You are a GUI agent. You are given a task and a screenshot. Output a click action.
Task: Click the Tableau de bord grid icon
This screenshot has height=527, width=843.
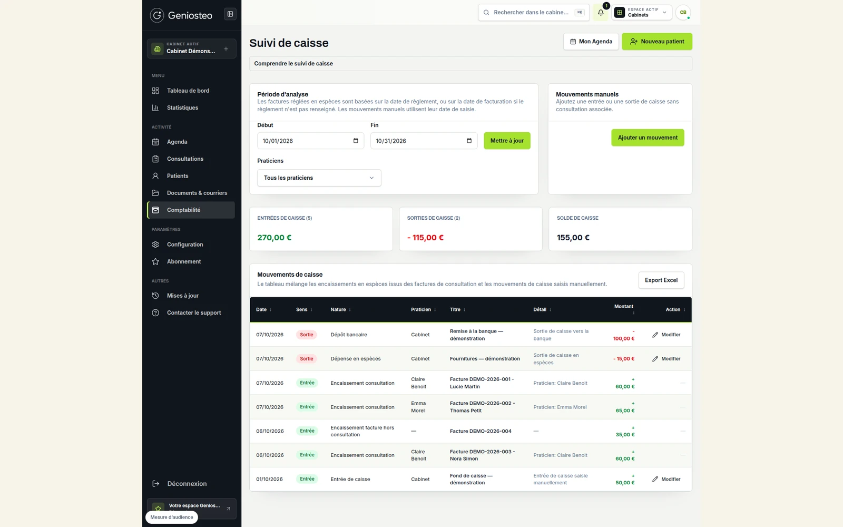pos(155,91)
